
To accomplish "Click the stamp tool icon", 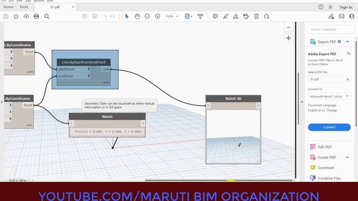I will coord(246,16).
